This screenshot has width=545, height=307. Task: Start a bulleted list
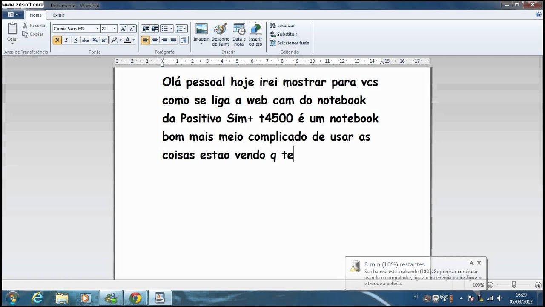point(164,29)
